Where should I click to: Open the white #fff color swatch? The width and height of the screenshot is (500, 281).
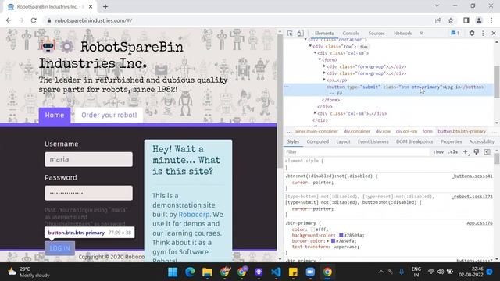point(312,229)
